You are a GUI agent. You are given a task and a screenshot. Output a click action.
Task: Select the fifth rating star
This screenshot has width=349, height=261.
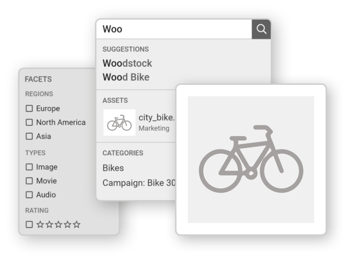pyautogui.click(x=77, y=224)
